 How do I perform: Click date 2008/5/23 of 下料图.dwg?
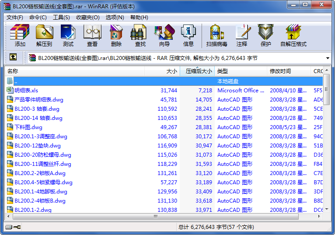point(288,127)
